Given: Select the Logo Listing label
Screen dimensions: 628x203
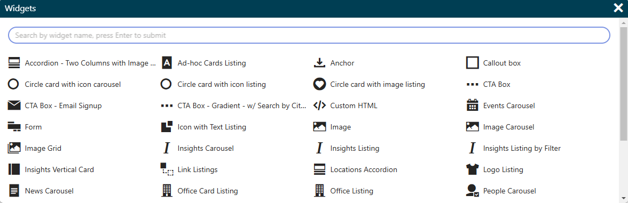Looking at the screenshot, I should point(503,169).
